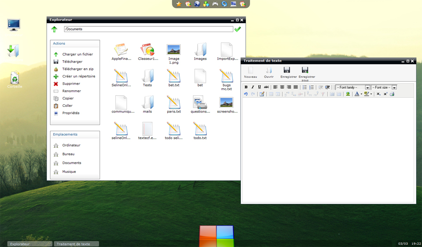Toggle italic formatting
422x247 pixels.
pyautogui.click(x=253, y=87)
